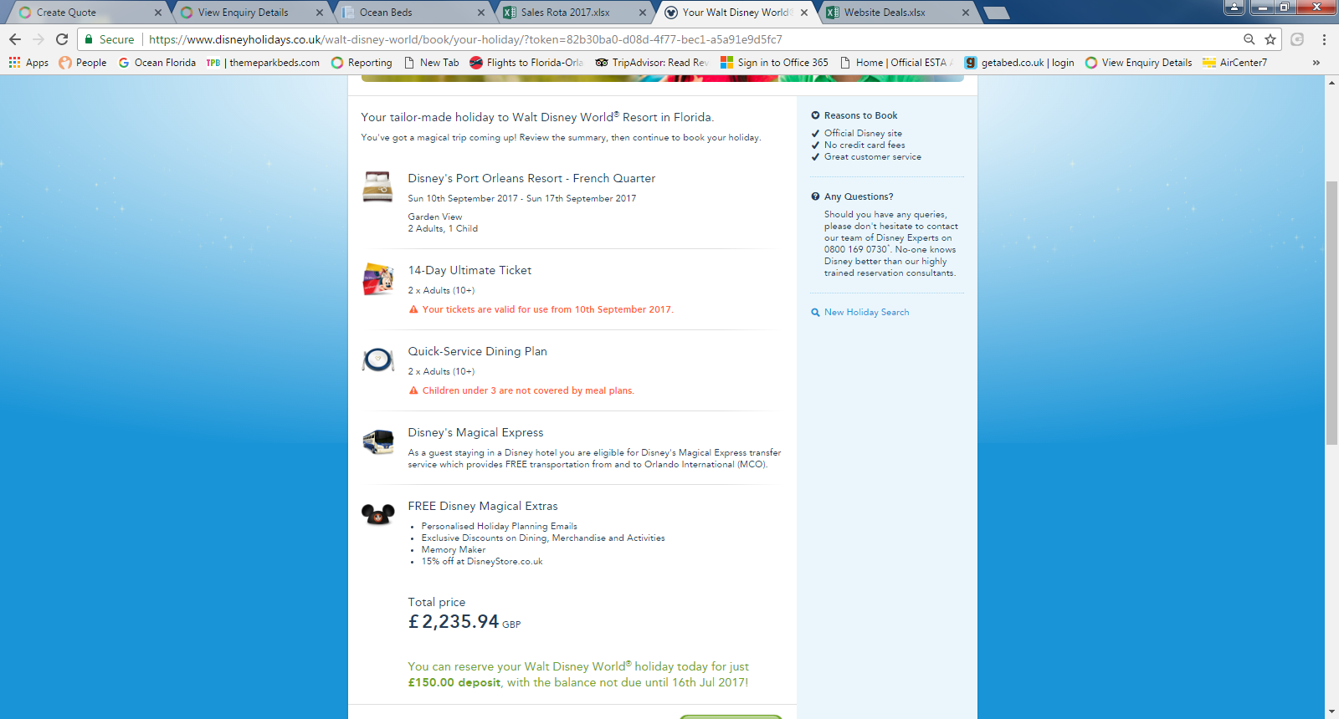Click the 14-Day Ultimate Ticket image

coord(378,279)
